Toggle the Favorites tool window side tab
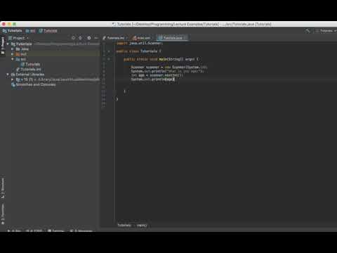 (x=3, y=214)
